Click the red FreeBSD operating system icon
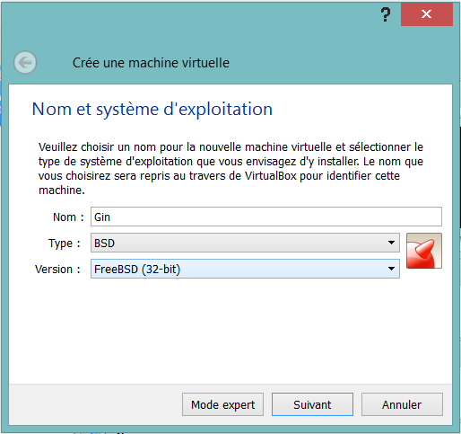Screen dimensions: 461x434 424,251
